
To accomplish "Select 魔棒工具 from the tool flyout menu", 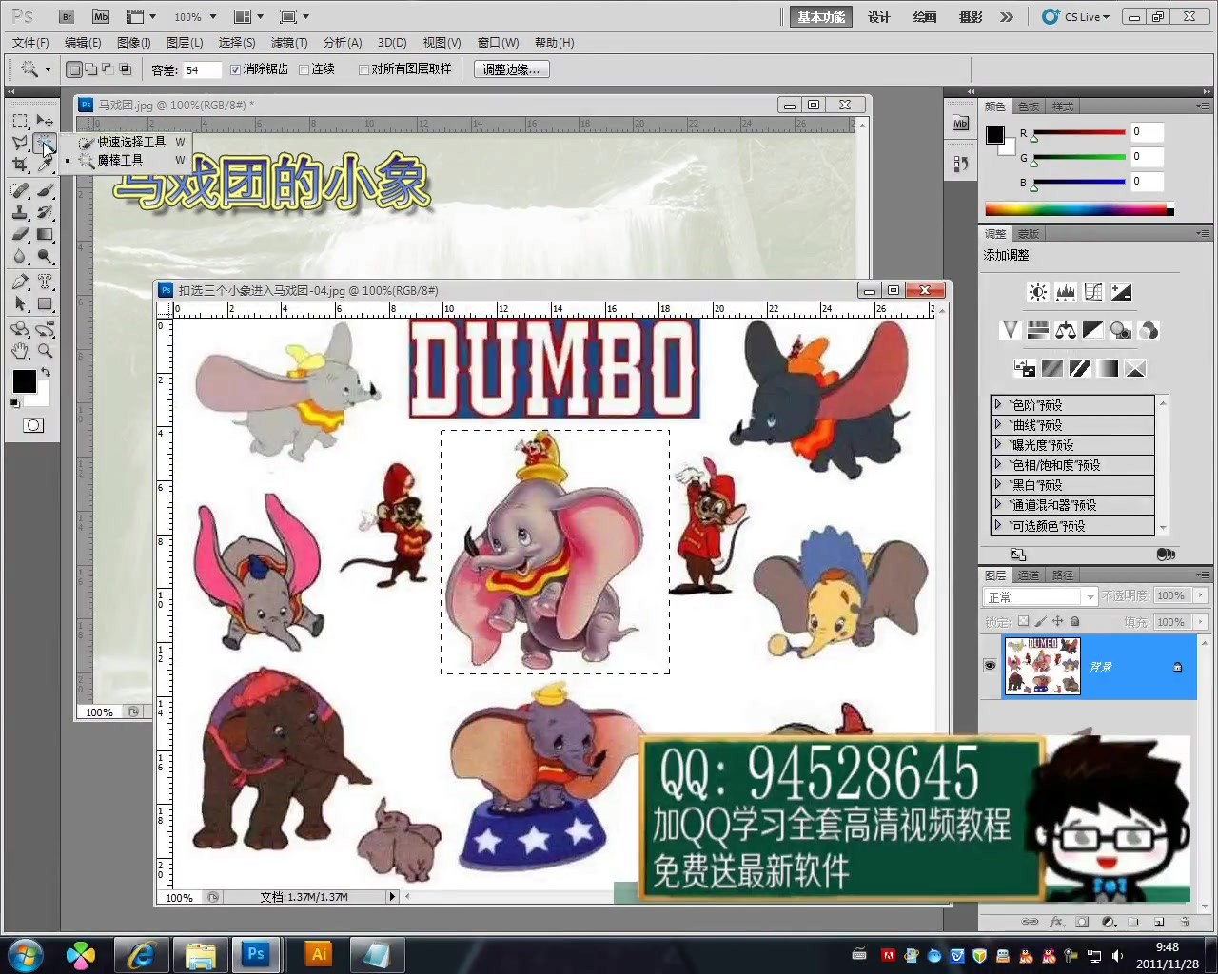I will (119, 160).
